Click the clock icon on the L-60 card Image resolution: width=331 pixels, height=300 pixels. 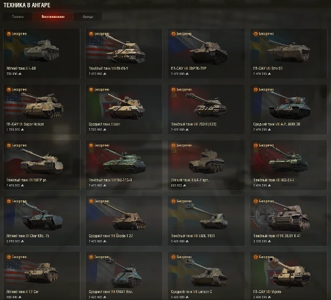coord(9,33)
